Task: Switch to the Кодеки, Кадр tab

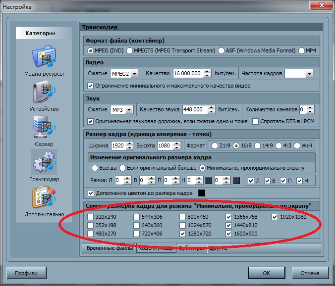Action: [x=155, y=248]
